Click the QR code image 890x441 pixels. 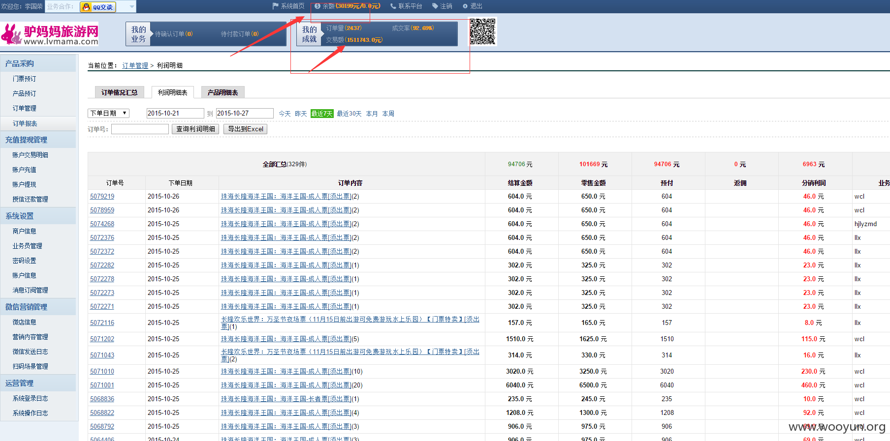coord(482,31)
